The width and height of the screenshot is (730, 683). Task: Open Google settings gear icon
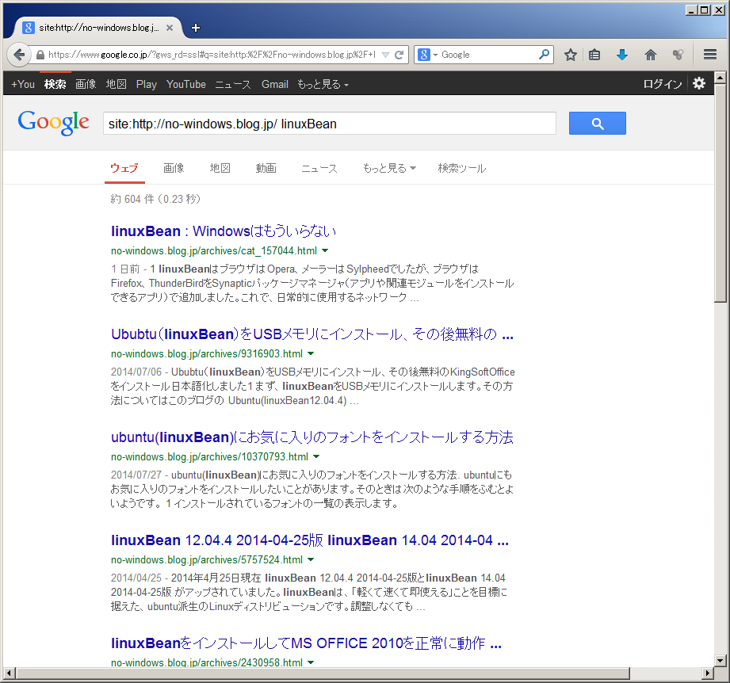point(699,84)
